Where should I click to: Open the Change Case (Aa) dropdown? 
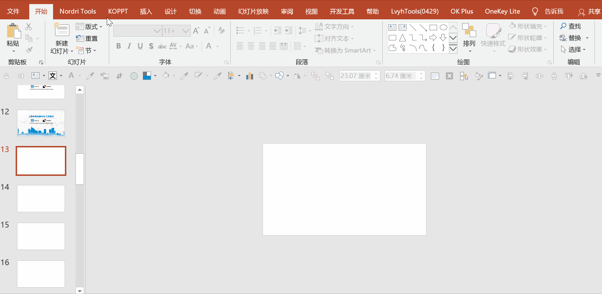point(191,46)
